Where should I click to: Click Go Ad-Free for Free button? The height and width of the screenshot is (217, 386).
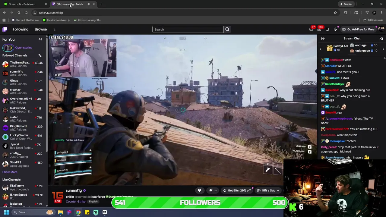coord(358,29)
